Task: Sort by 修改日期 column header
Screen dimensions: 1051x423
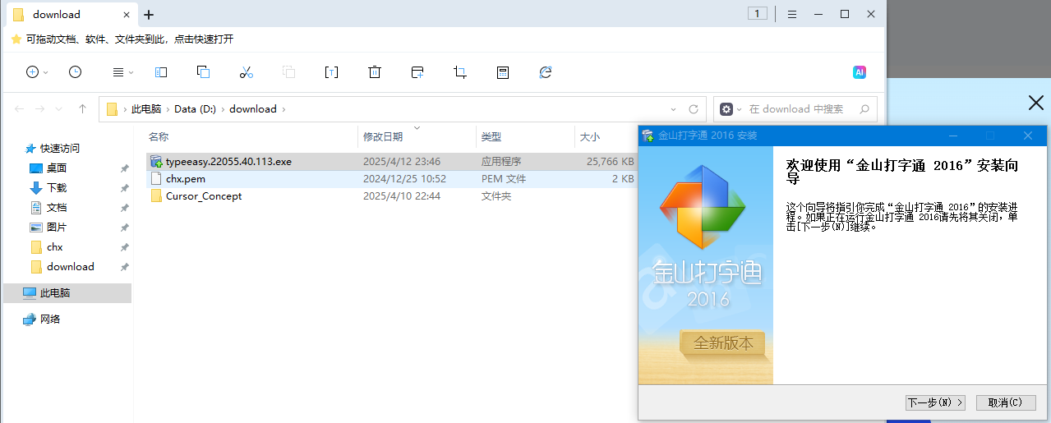Action: click(x=383, y=137)
